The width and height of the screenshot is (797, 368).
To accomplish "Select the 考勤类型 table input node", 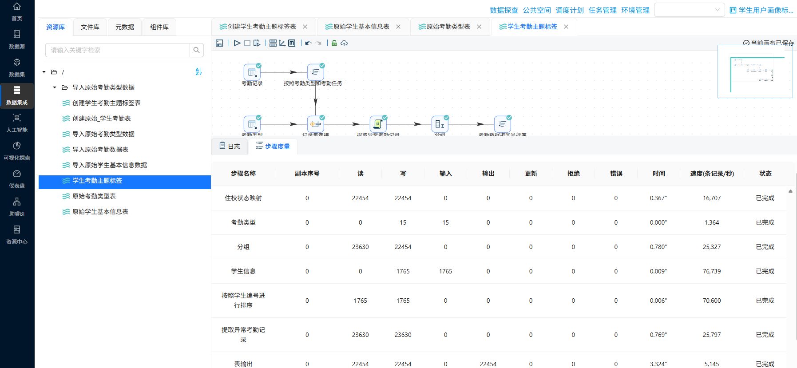I will coord(252,124).
